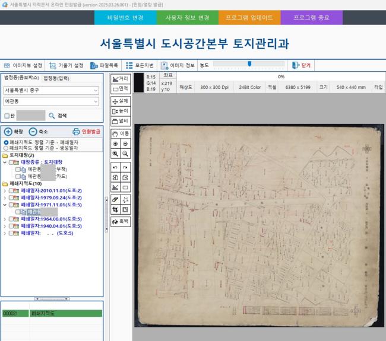Click the 민원발급 printer icon
This screenshot has height=341, width=386.
tap(75, 132)
